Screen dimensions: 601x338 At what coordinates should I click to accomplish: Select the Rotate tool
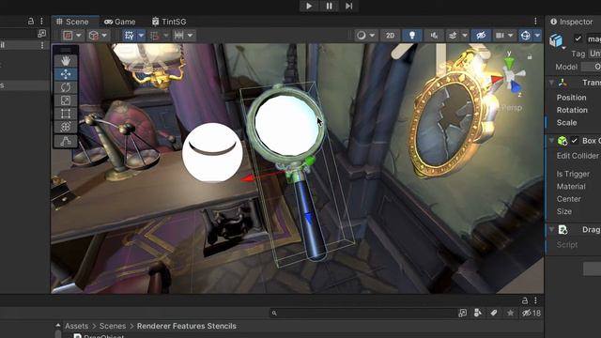click(x=66, y=87)
